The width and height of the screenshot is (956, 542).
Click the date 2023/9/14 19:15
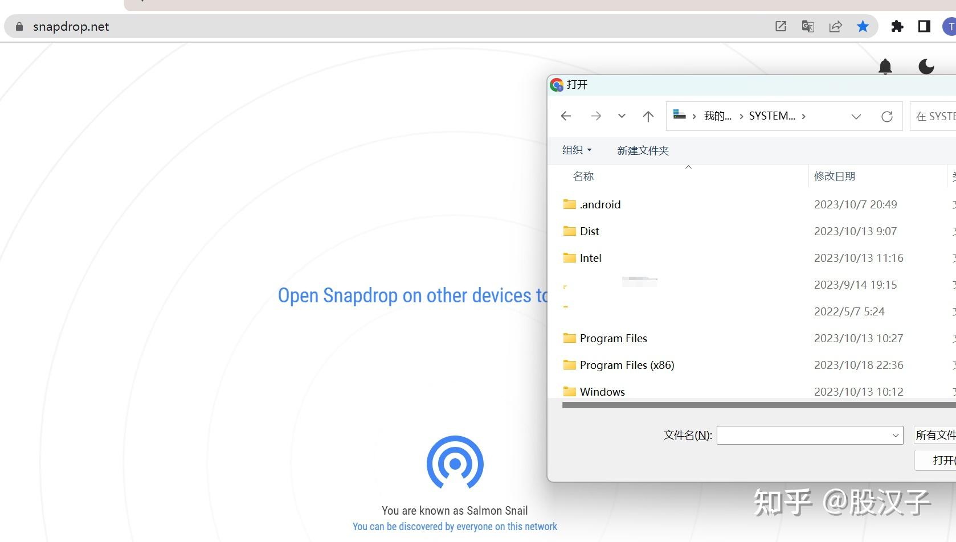(856, 285)
